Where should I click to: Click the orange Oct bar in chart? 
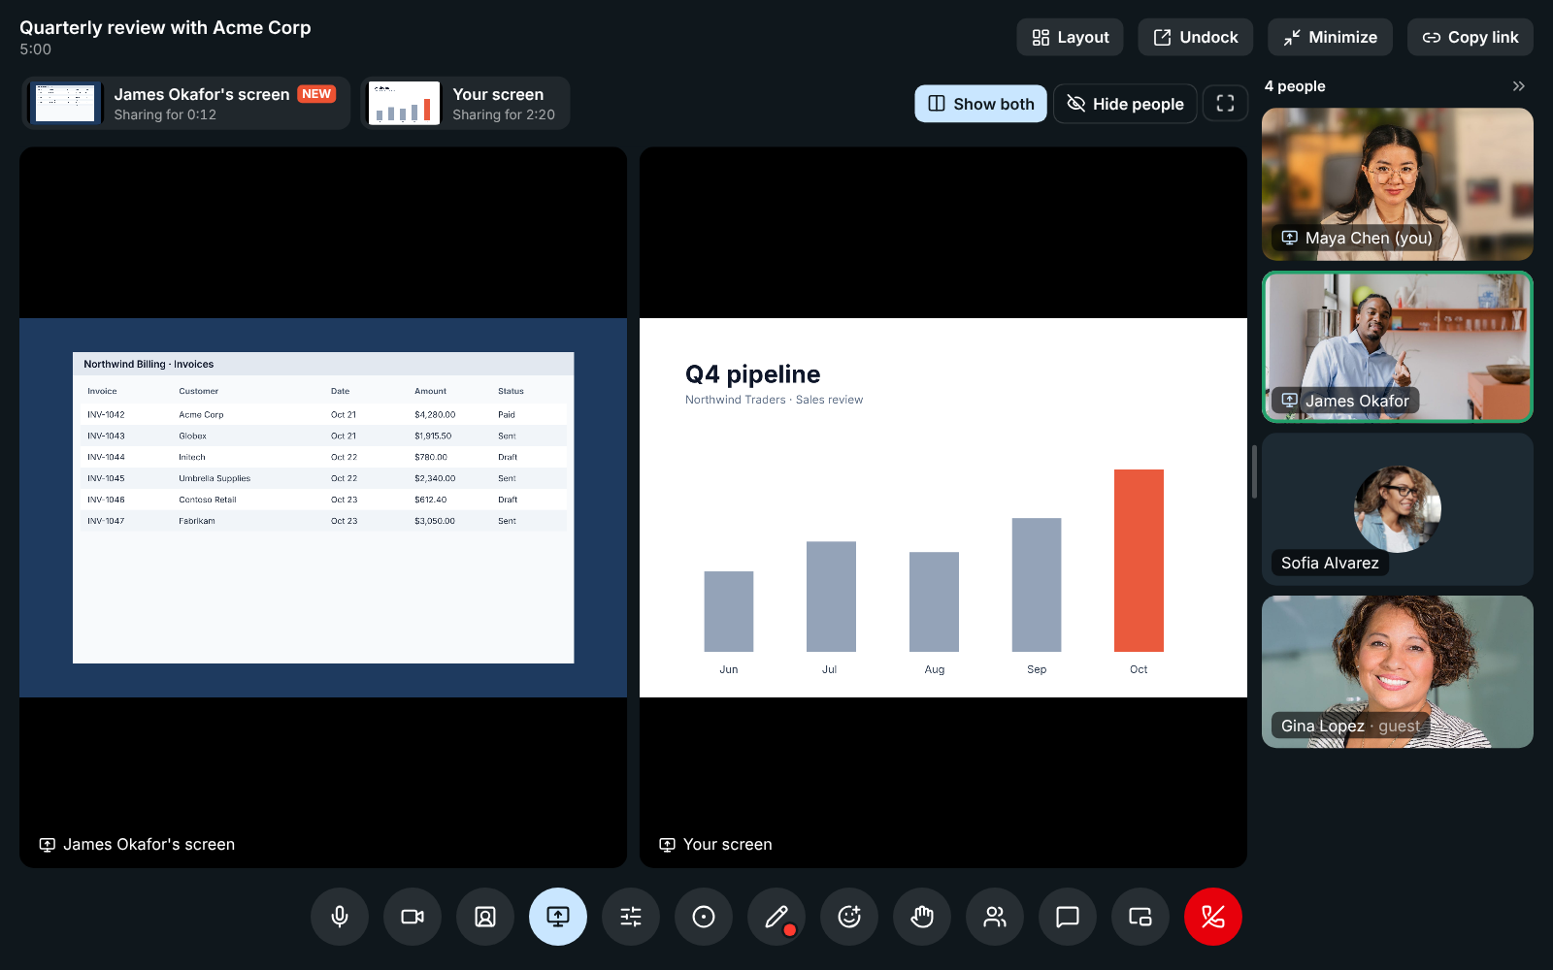pos(1139,561)
